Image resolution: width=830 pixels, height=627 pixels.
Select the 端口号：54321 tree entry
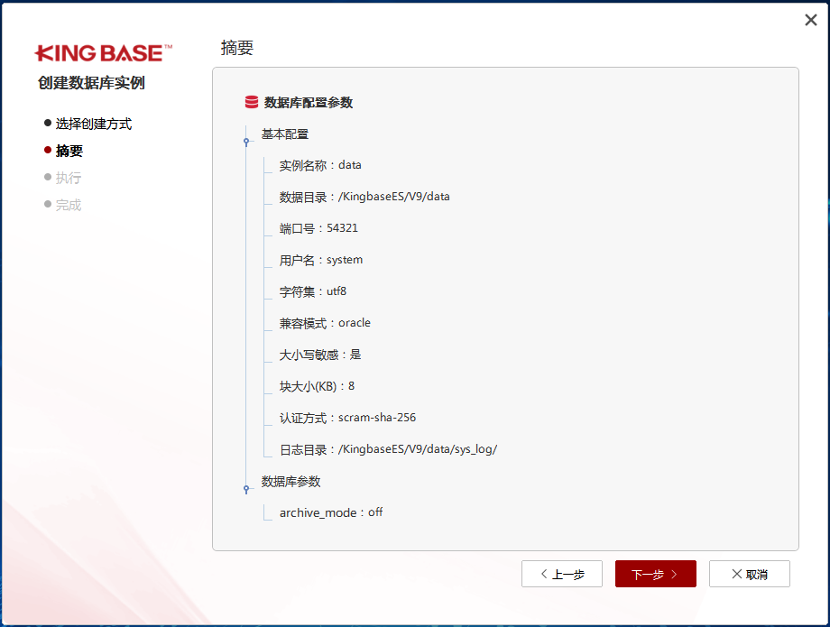click(x=321, y=227)
